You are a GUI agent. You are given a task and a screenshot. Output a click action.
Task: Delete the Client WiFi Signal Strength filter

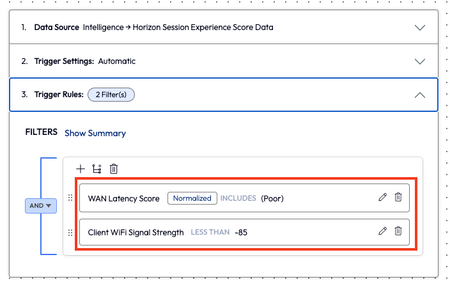(398, 231)
